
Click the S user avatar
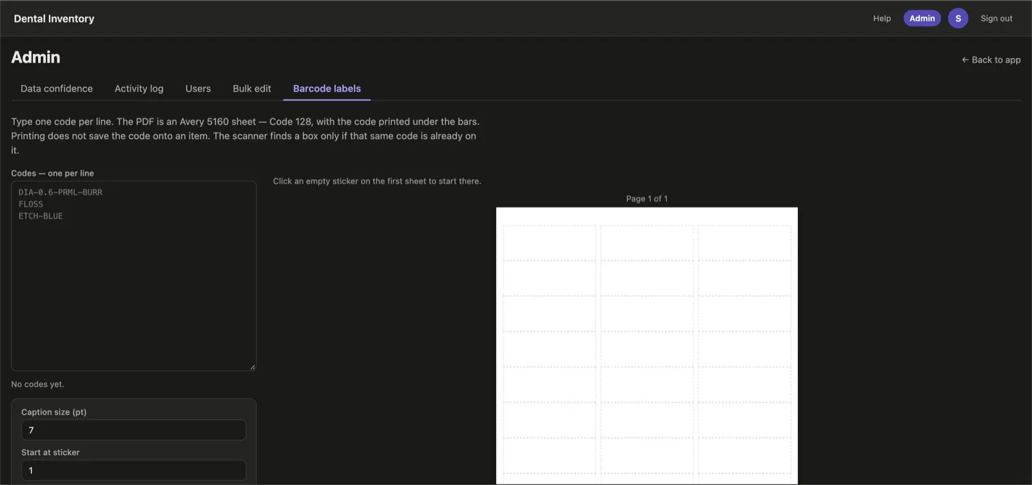tap(958, 18)
